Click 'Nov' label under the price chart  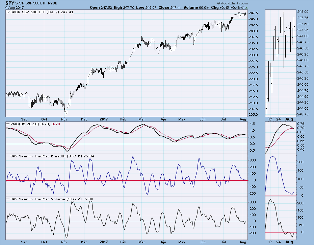(64, 119)
